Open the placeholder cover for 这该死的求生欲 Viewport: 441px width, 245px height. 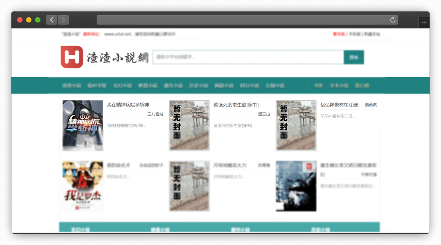(189, 125)
